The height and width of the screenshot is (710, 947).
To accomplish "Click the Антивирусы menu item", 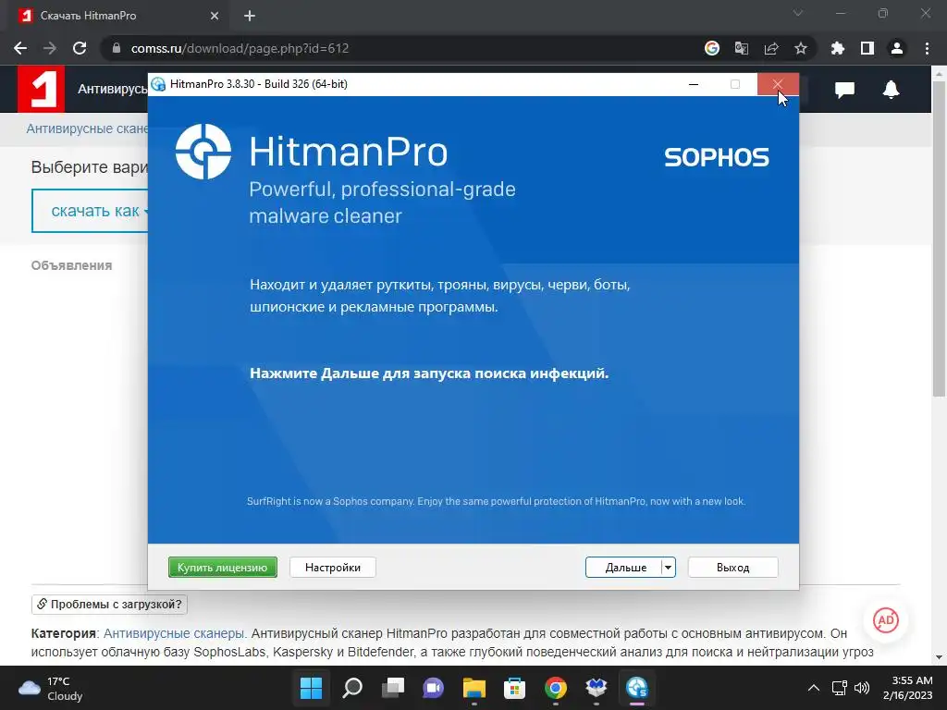I will coord(112,89).
